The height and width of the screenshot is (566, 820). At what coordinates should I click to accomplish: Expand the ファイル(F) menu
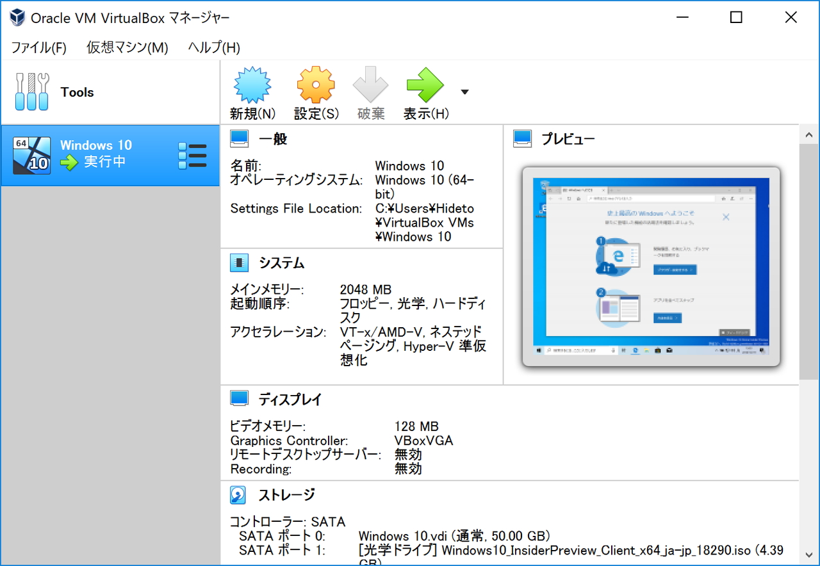(x=38, y=47)
